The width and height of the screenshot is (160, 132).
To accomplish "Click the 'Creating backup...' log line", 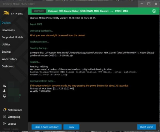I will [39, 48].
